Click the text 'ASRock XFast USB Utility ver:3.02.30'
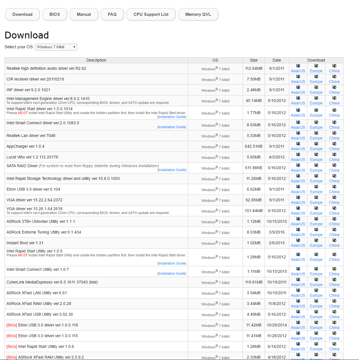The image size is (359, 360). [40, 314]
